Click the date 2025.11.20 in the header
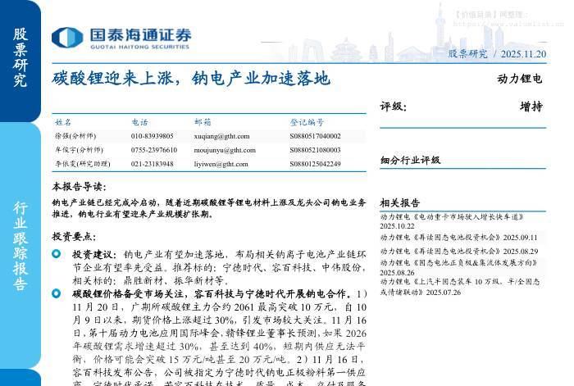Screen dimensions: 574x386 pos(523,54)
